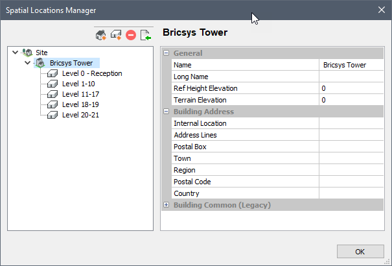Click the OK button
The height and width of the screenshot is (266, 392).
tap(360, 252)
